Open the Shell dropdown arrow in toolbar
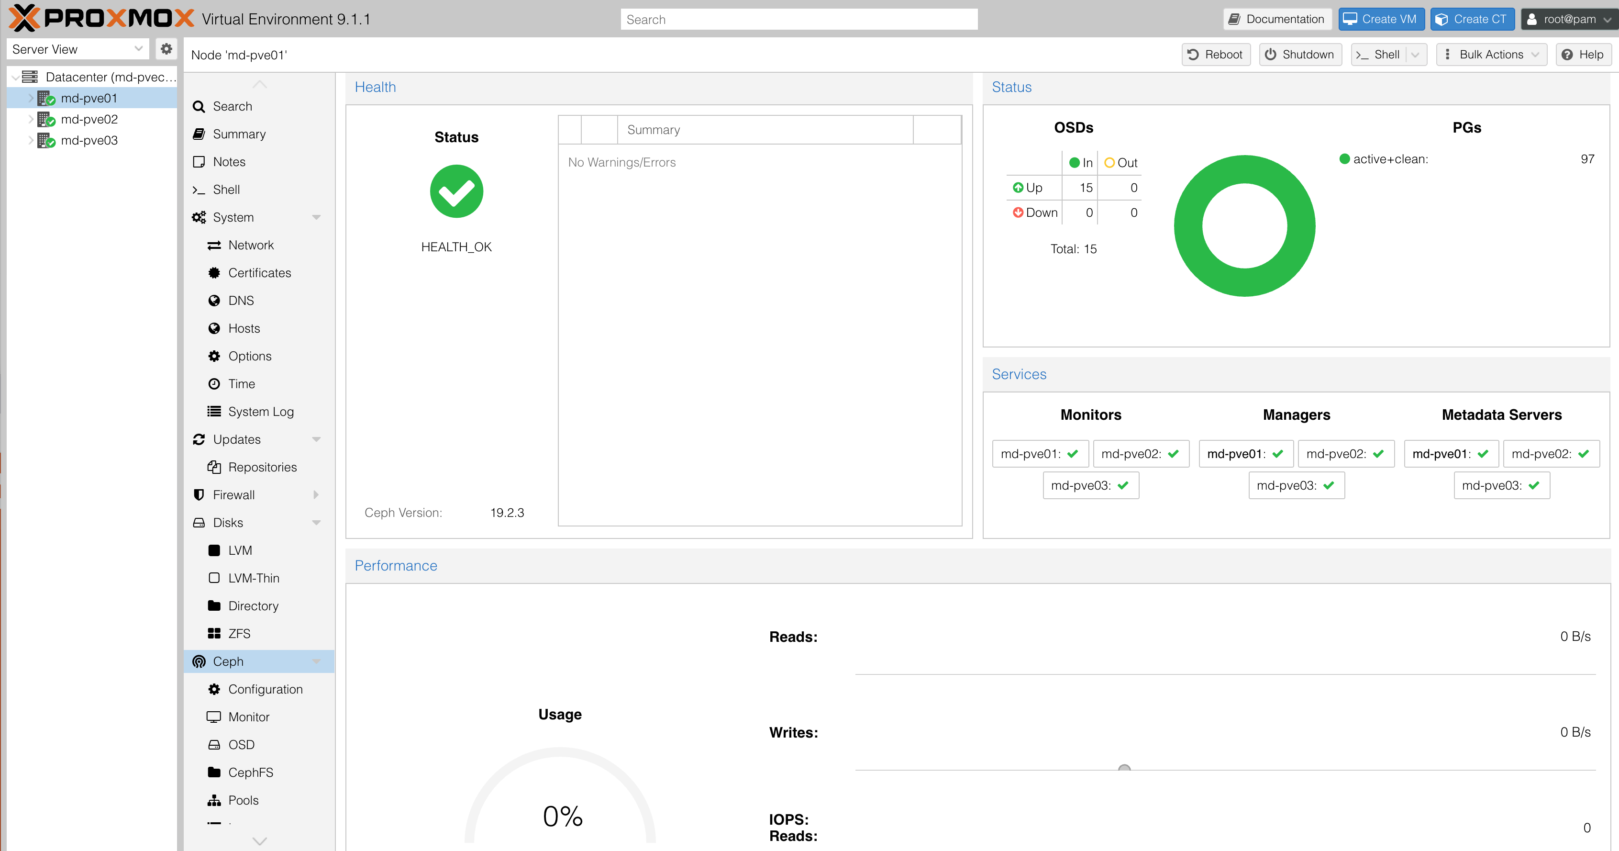 pos(1415,54)
